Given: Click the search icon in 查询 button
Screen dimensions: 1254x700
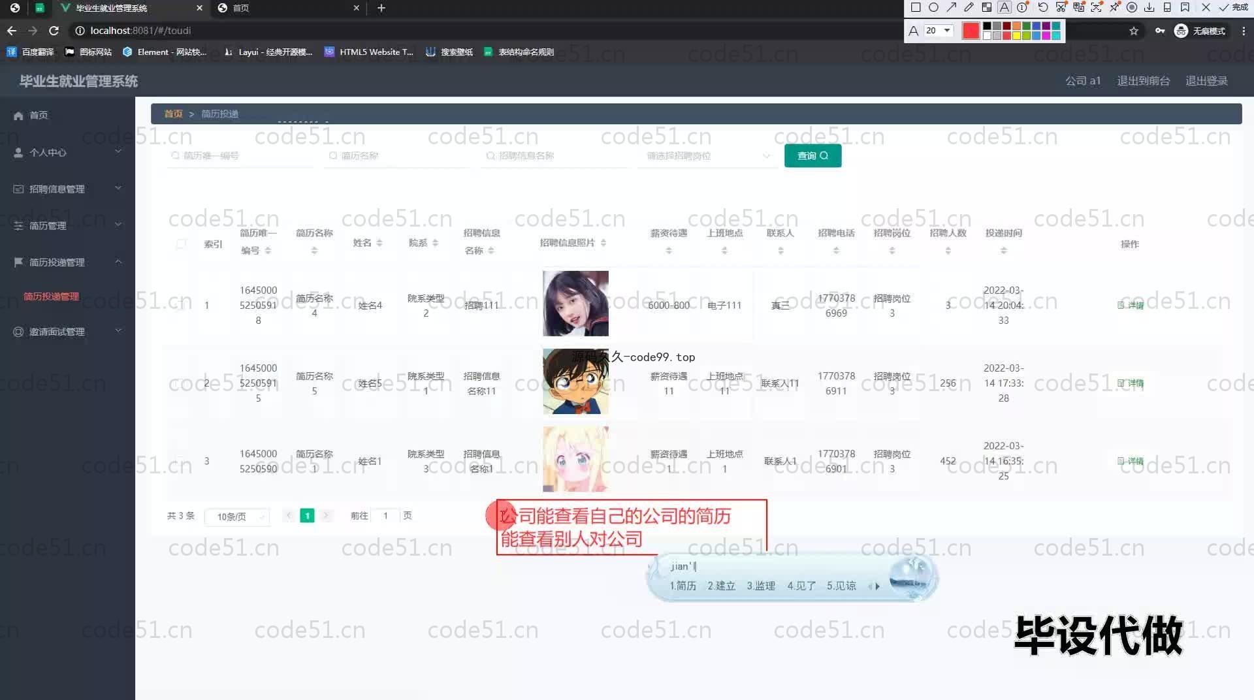Looking at the screenshot, I should [824, 155].
